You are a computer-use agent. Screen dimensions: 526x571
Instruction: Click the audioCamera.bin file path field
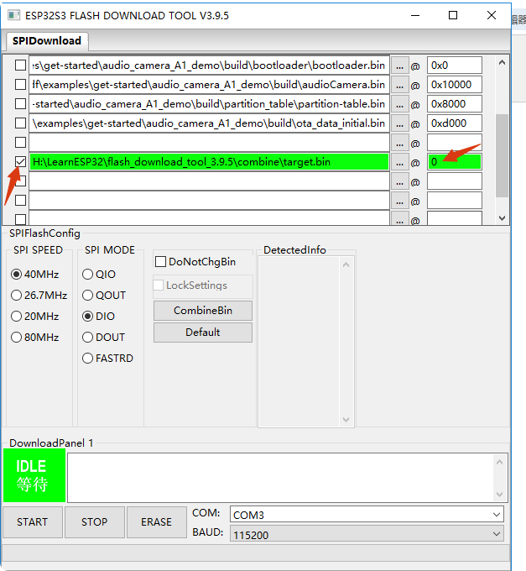tap(209, 85)
